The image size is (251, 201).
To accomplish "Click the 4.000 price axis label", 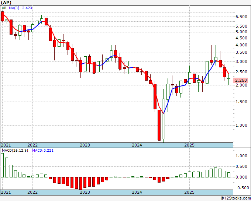I will (x=241, y=45).
